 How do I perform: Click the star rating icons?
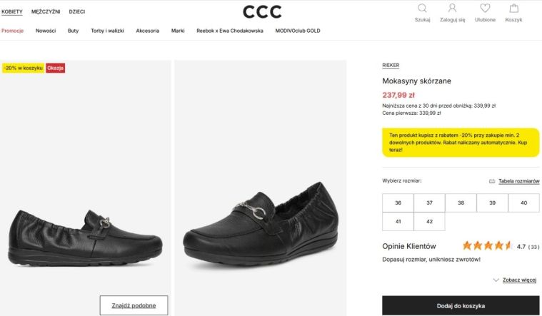click(x=488, y=246)
